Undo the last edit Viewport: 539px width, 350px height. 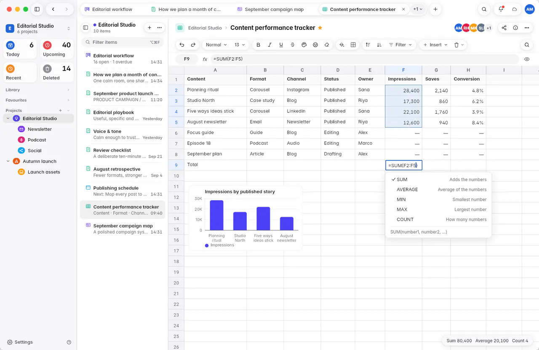click(x=182, y=45)
